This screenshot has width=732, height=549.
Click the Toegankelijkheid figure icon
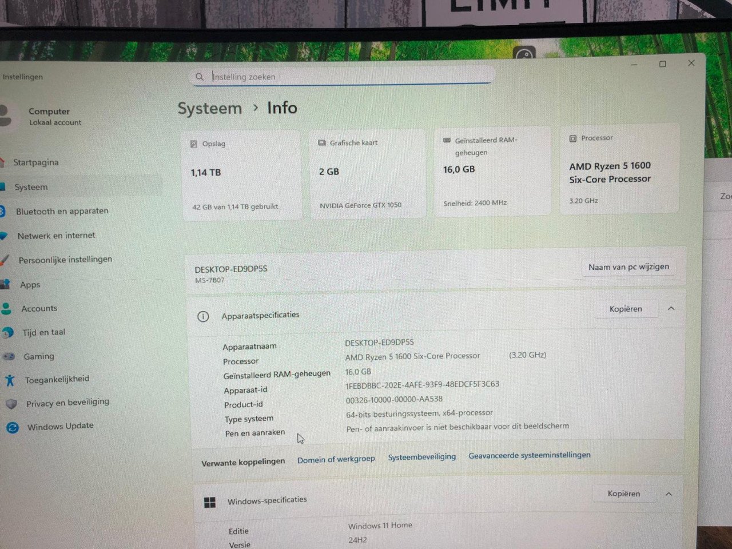pos(10,379)
